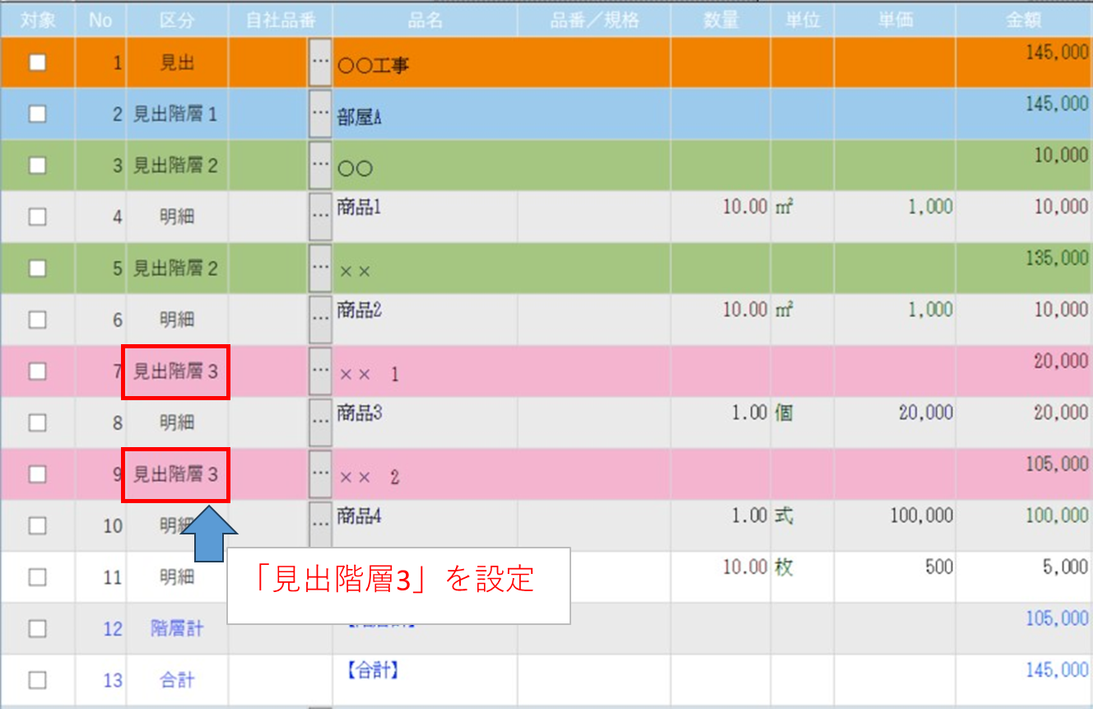
Task: Open the 見出階層 2 cell in row 3
Action: (176, 166)
